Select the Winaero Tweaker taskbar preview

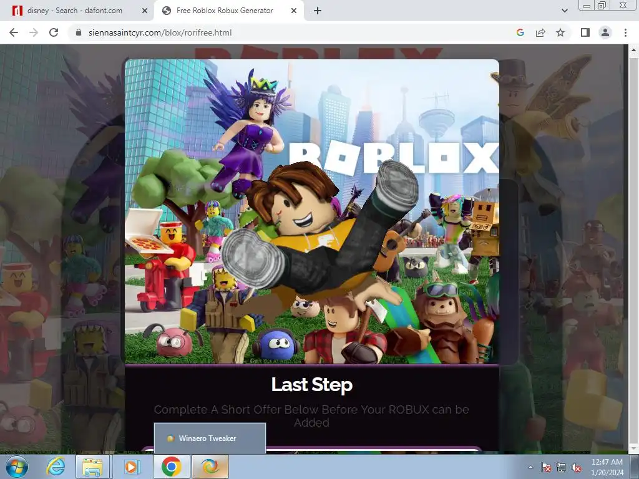click(210, 438)
